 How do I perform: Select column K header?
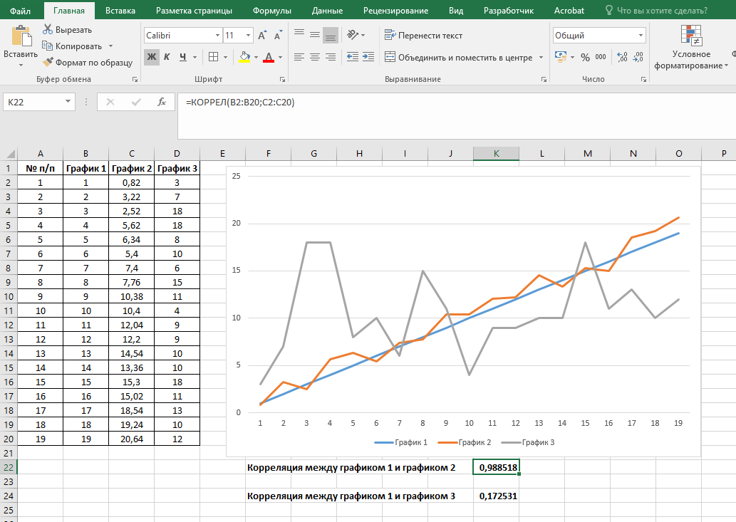pyautogui.click(x=496, y=153)
